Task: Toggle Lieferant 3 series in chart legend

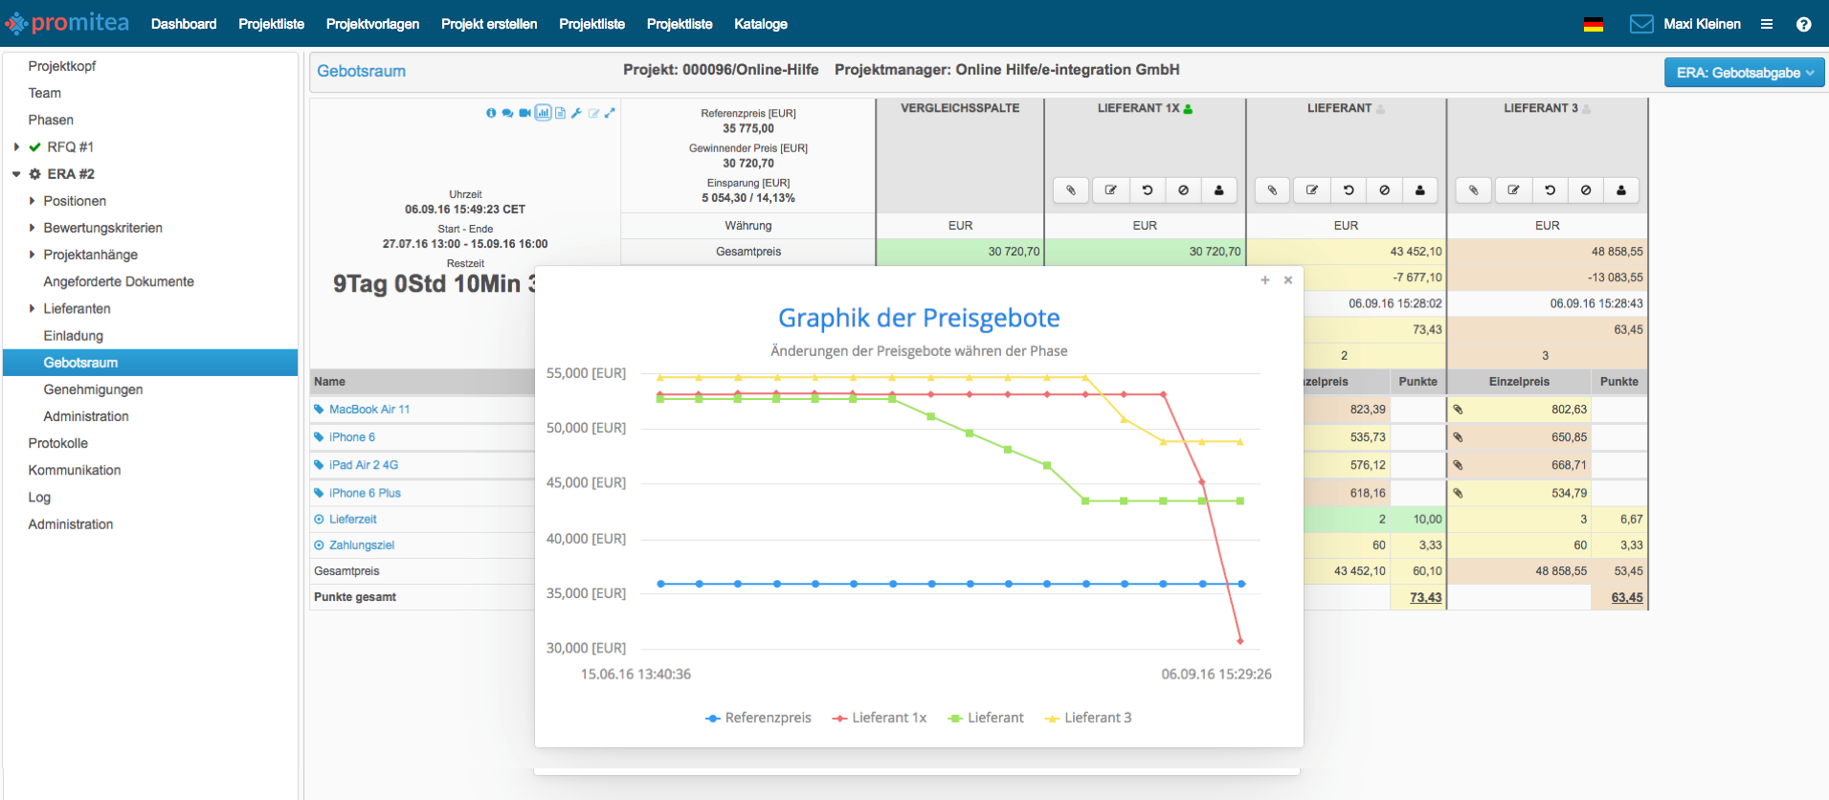Action: tap(1088, 718)
